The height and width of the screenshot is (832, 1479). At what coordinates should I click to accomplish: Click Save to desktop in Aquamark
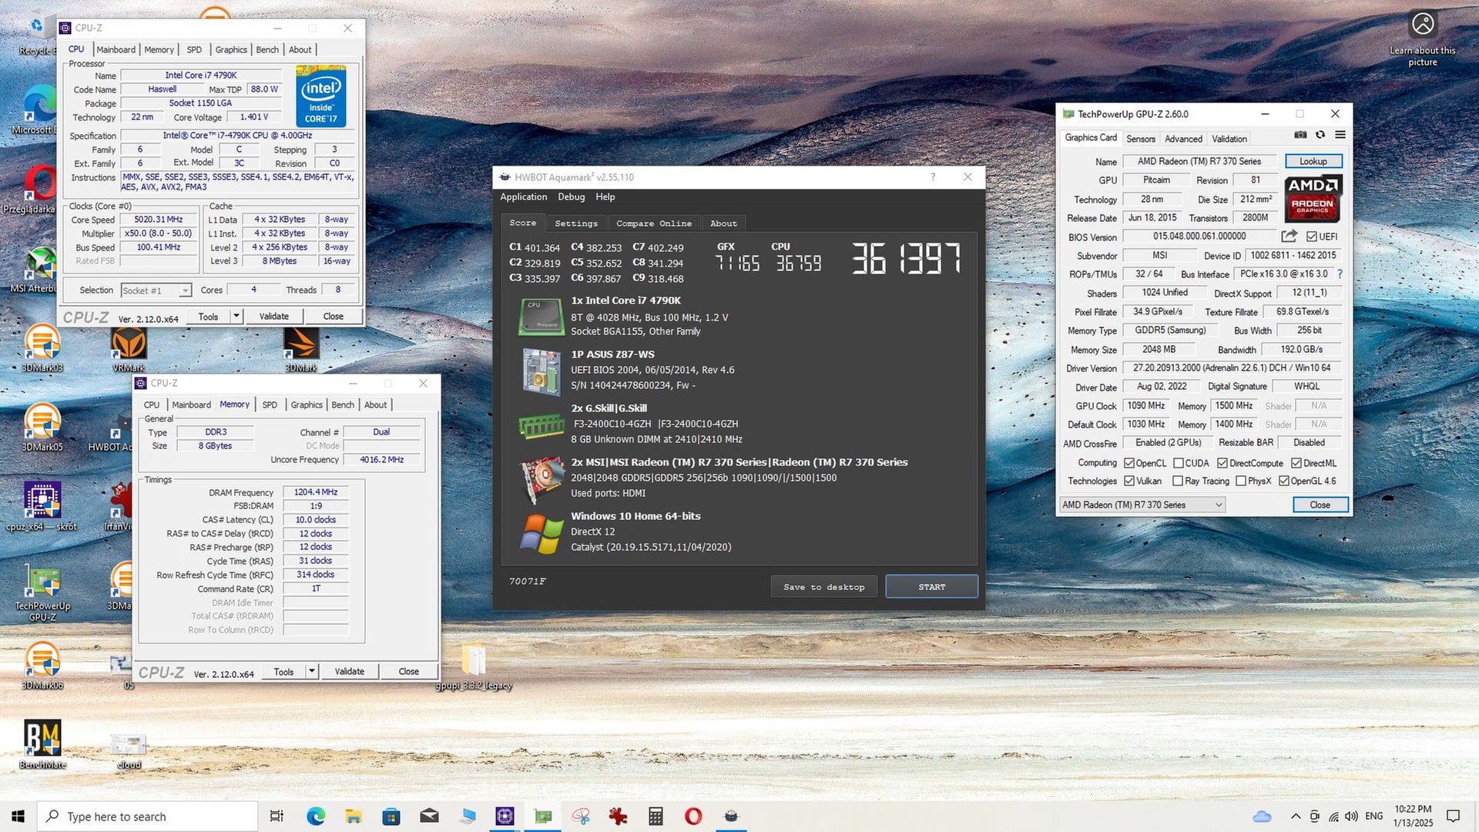click(824, 587)
